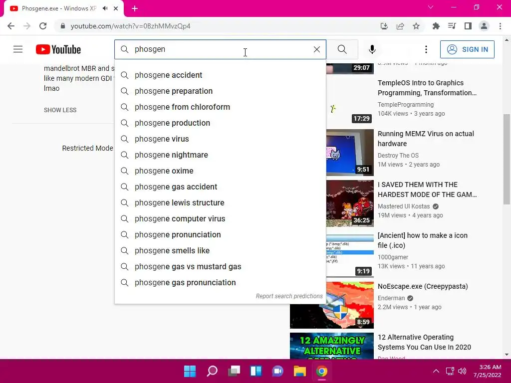
Task: Open the Chrome profile avatar
Action: click(x=484, y=26)
